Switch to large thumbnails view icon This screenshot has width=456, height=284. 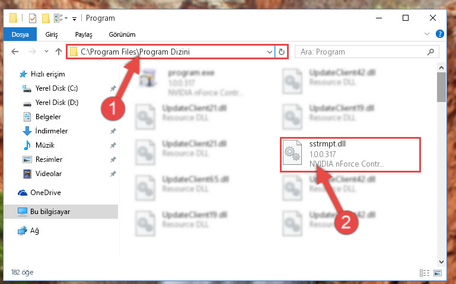click(x=438, y=273)
